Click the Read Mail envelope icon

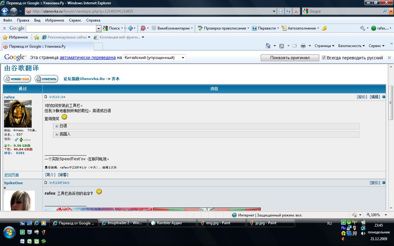[x=295, y=46]
